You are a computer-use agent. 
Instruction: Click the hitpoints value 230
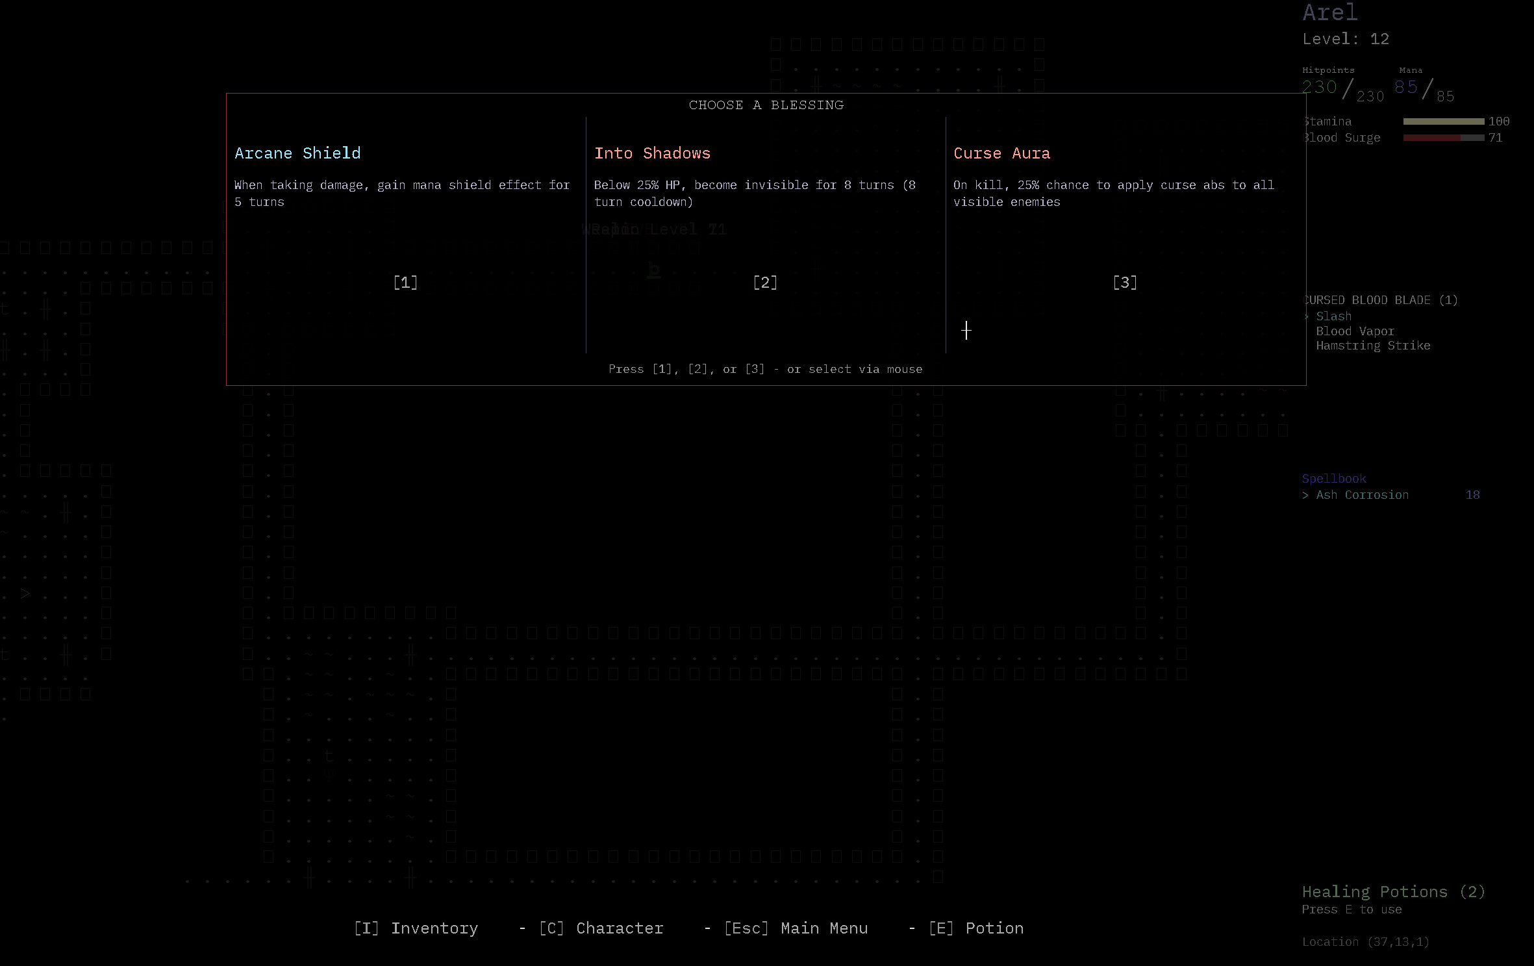tap(1320, 87)
